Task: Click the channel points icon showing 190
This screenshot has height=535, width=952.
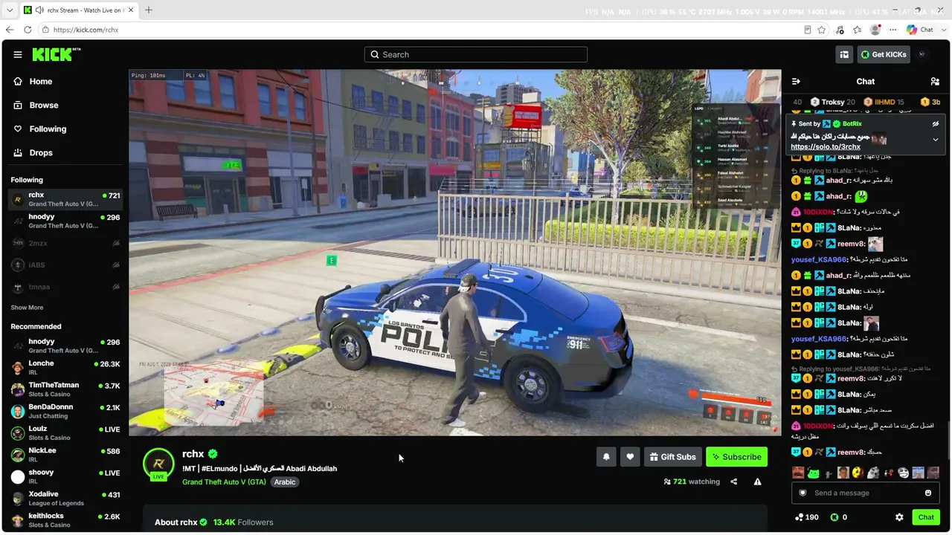Action: point(799,517)
